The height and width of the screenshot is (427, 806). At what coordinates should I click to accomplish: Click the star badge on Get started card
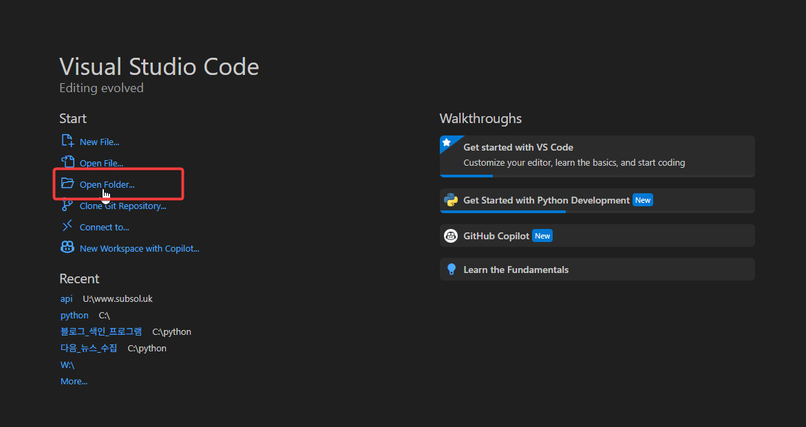[447, 142]
